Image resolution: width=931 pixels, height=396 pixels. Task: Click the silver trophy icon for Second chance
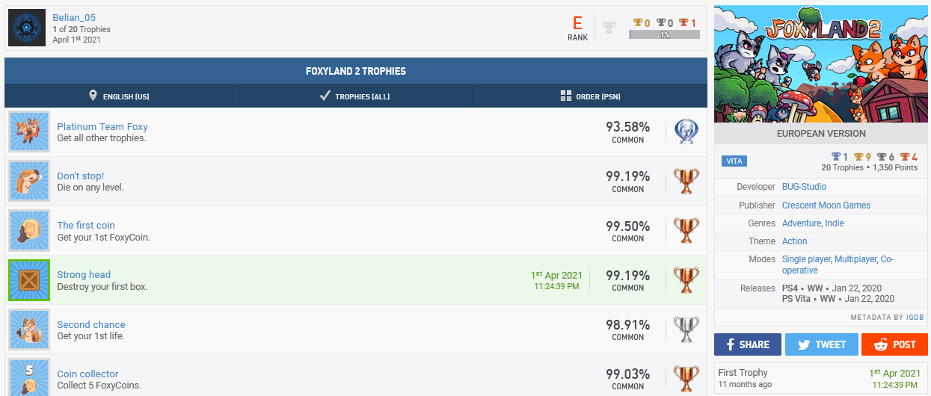(686, 329)
